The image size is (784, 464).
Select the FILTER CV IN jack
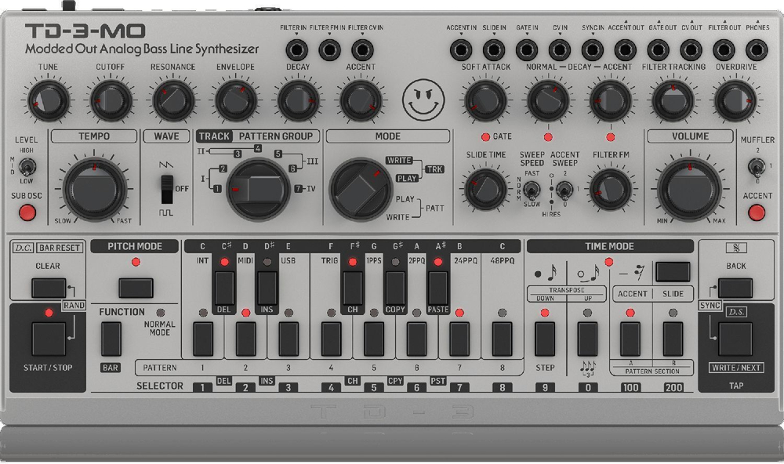[x=362, y=50]
